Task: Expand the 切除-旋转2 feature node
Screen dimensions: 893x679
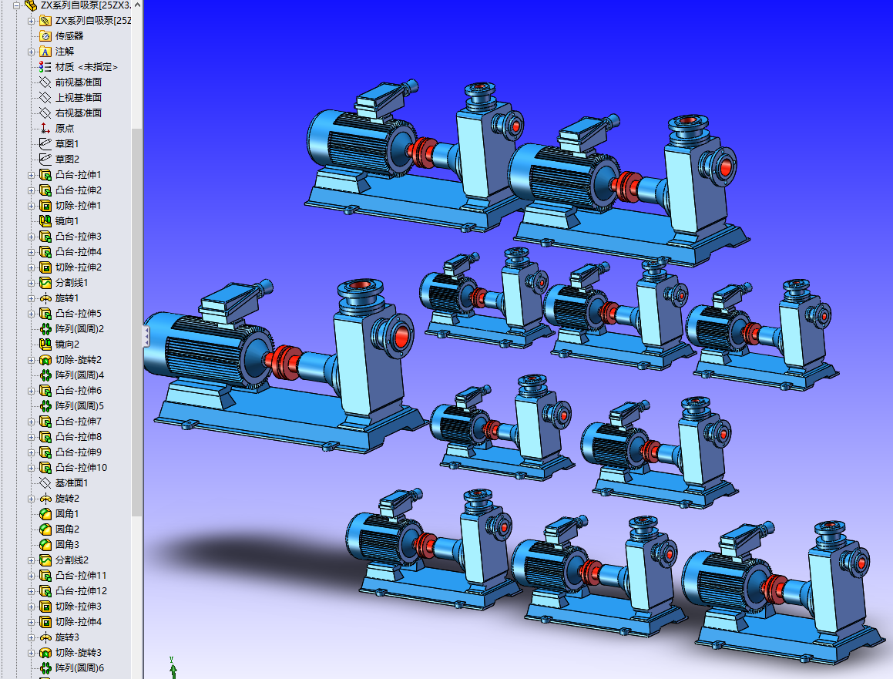Action: click(32, 360)
